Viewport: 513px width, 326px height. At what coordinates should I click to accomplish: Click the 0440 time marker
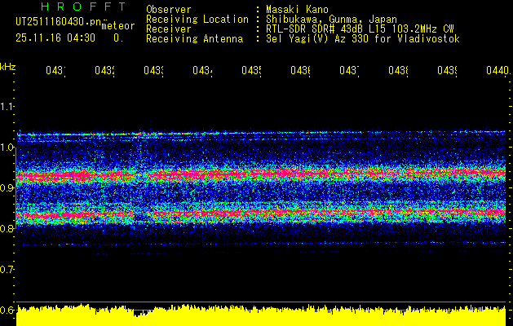498,71
